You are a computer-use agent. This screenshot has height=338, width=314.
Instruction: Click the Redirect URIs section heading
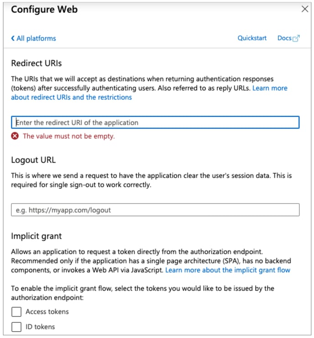36,63
